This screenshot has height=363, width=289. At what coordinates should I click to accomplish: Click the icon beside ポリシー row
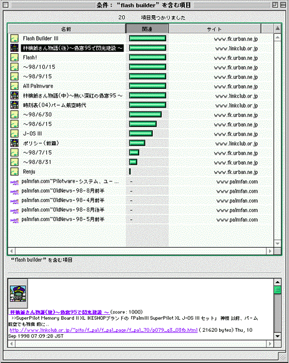pos(14,143)
